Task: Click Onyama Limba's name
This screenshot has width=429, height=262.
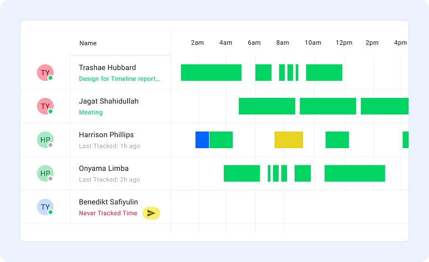Action: [104, 169]
